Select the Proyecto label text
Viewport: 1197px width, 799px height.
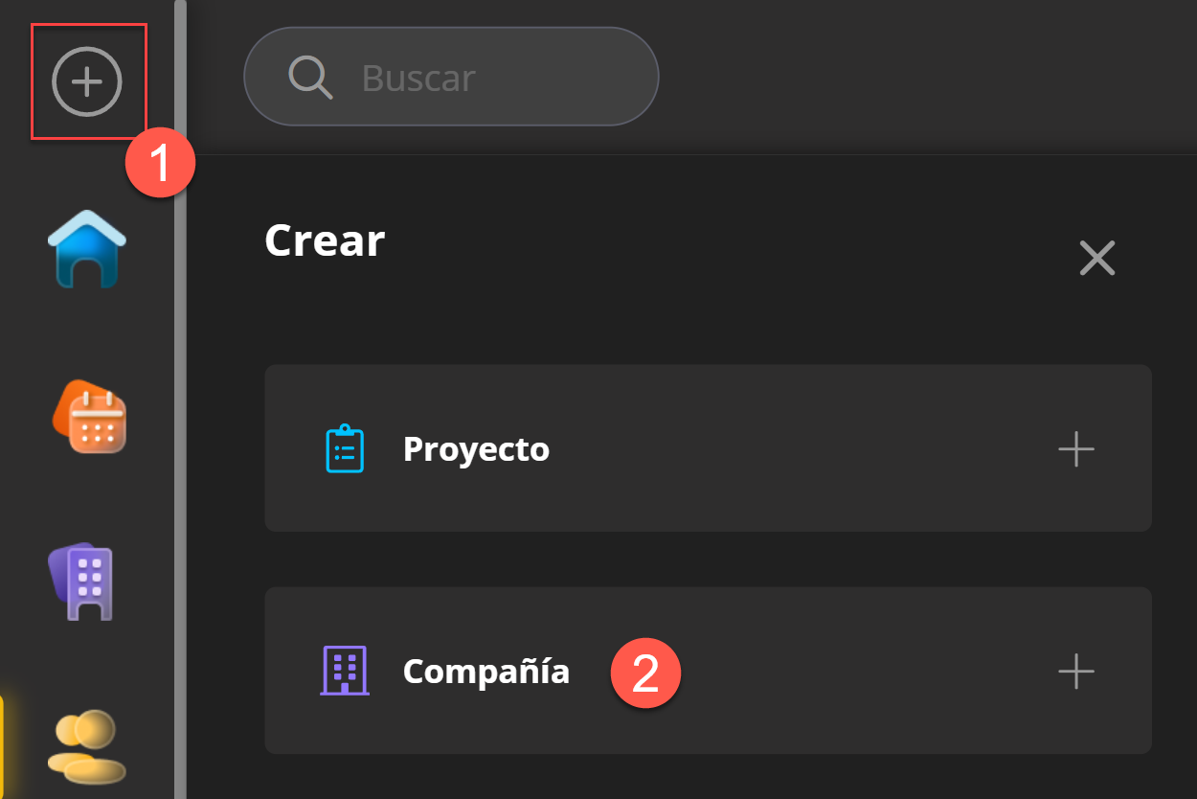(476, 448)
